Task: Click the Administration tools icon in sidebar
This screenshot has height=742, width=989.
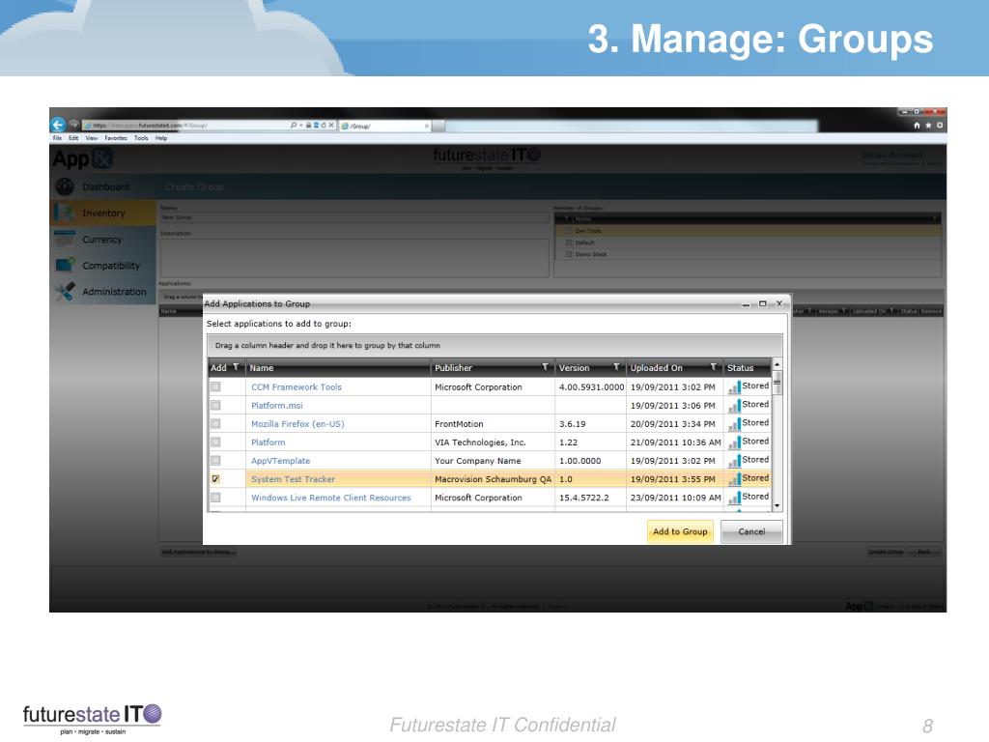Action: 65,292
